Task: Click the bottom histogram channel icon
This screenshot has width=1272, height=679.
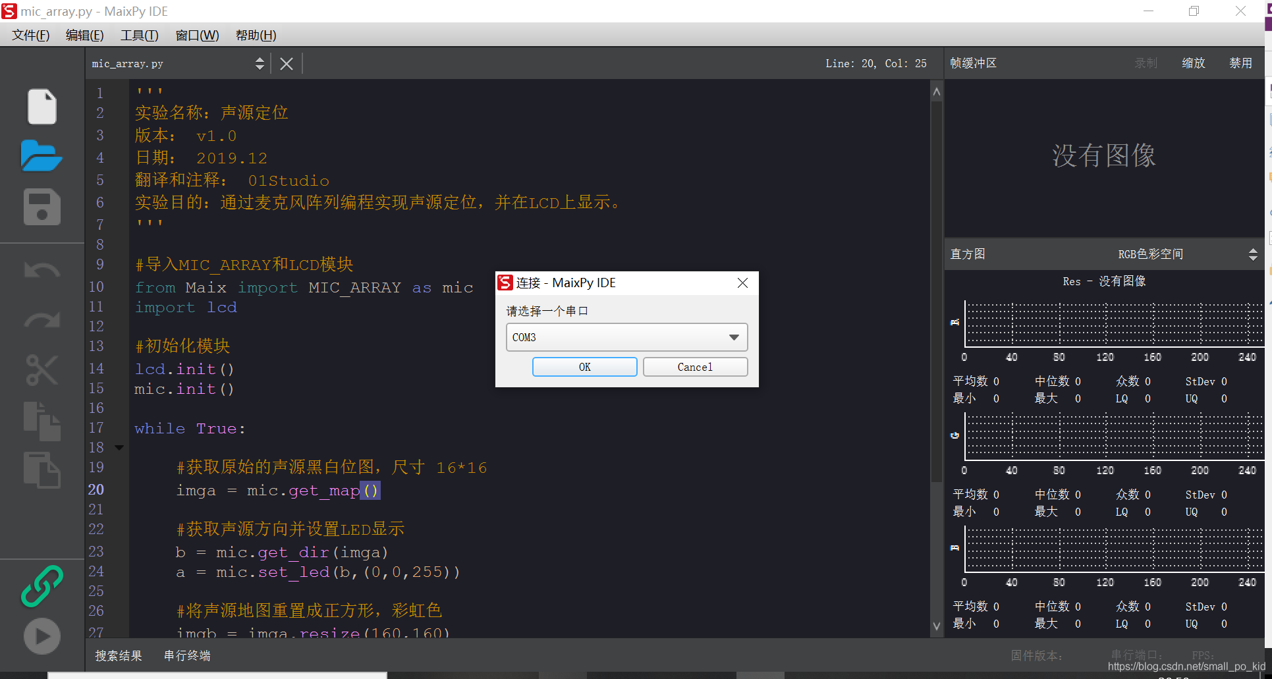Action: click(954, 548)
